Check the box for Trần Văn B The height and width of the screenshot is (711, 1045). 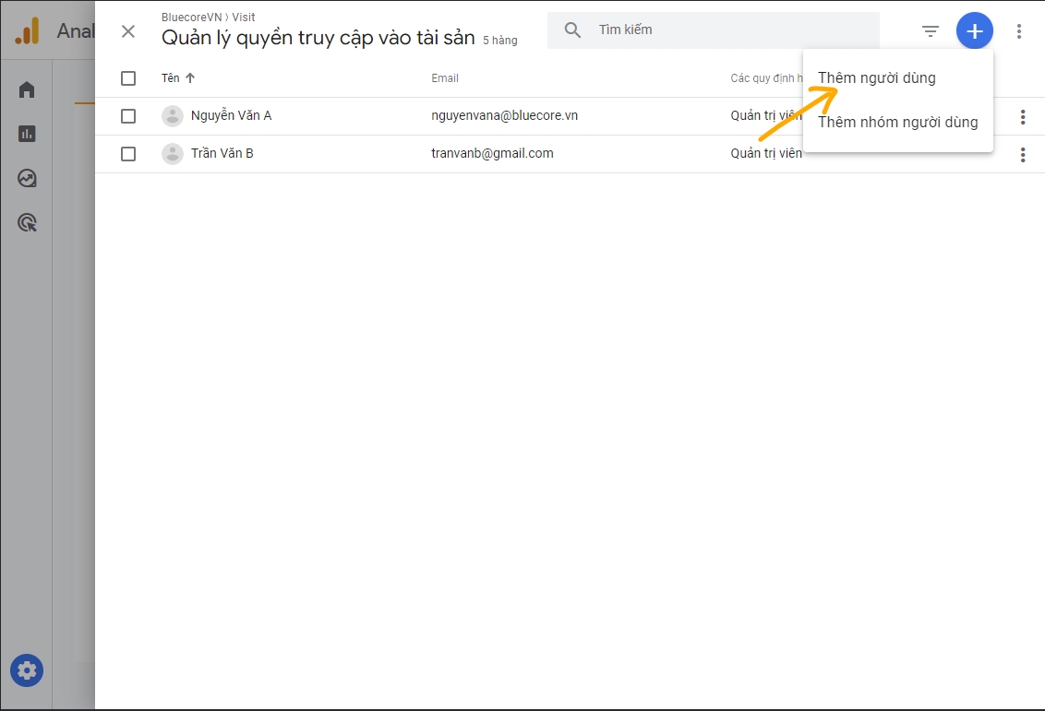pos(128,154)
